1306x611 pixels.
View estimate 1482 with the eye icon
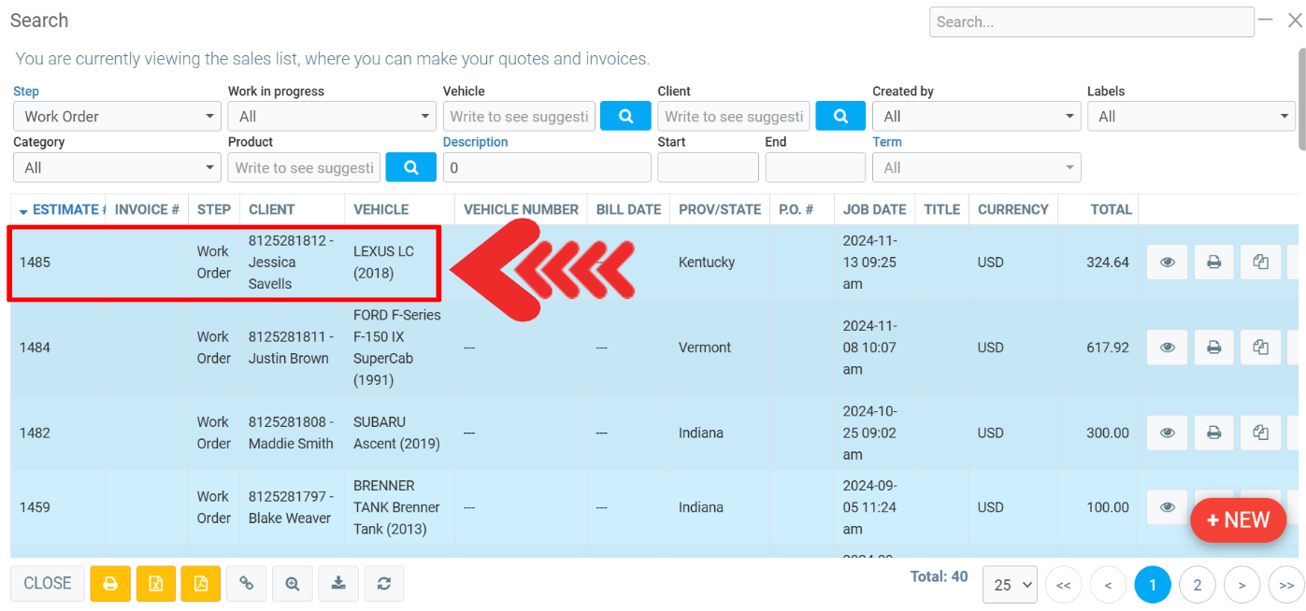click(x=1167, y=433)
